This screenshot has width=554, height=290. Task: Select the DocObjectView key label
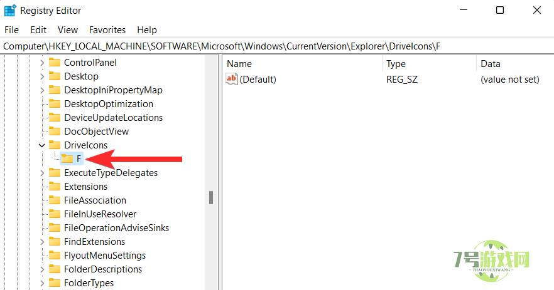coord(97,132)
